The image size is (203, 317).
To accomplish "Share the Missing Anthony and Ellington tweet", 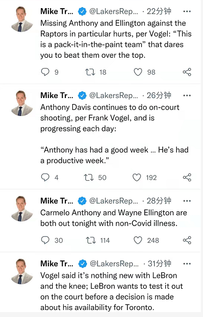I will 187,72.
